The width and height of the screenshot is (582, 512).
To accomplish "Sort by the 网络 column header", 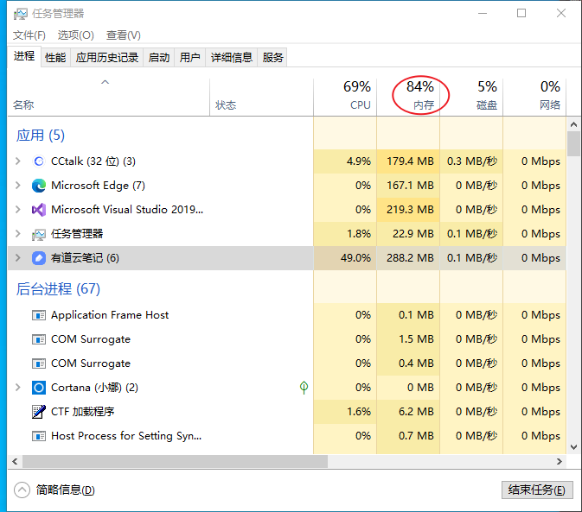I will pyautogui.click(x=534, y=98).
